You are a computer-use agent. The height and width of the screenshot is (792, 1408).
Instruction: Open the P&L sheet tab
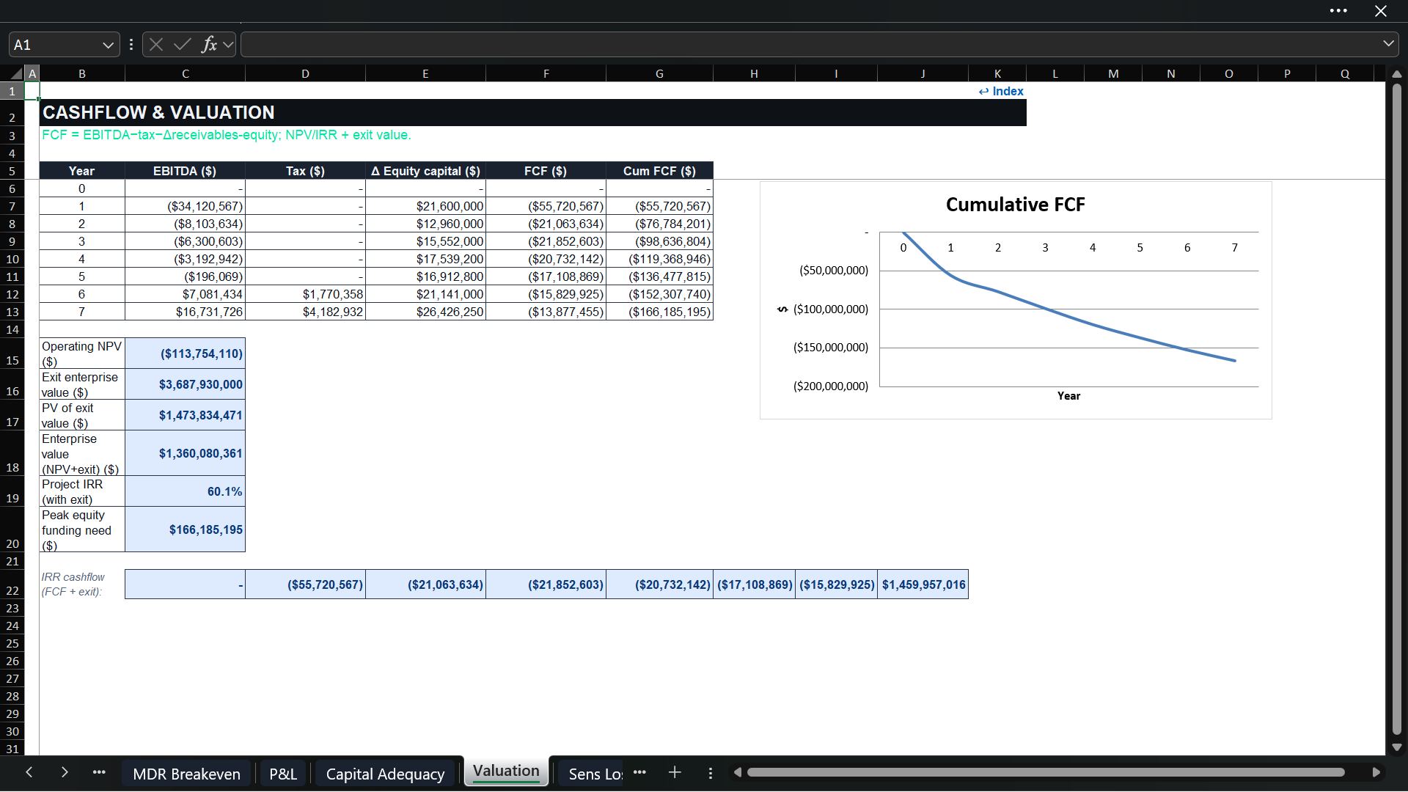(x=283, y=774)
